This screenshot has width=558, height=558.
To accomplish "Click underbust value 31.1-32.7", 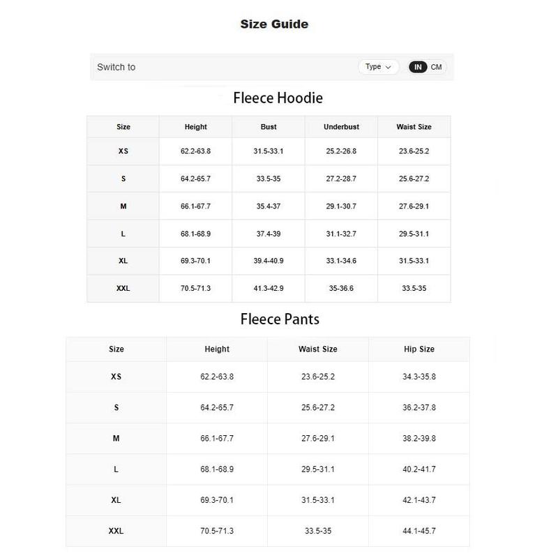I will pyautogui.click(x=341, y=234).
